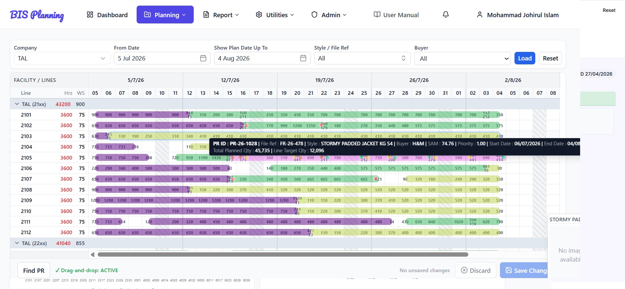Open the Show Plan Date calendar icon

click(x=303, y=58)
